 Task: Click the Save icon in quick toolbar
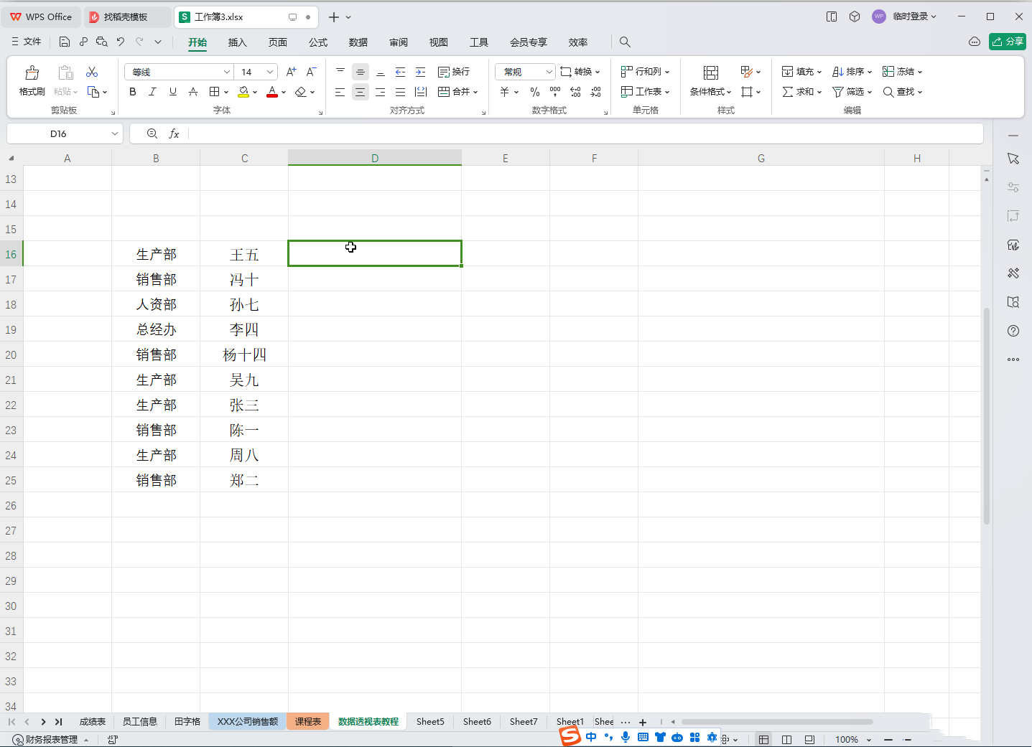[x=65, y=42]
